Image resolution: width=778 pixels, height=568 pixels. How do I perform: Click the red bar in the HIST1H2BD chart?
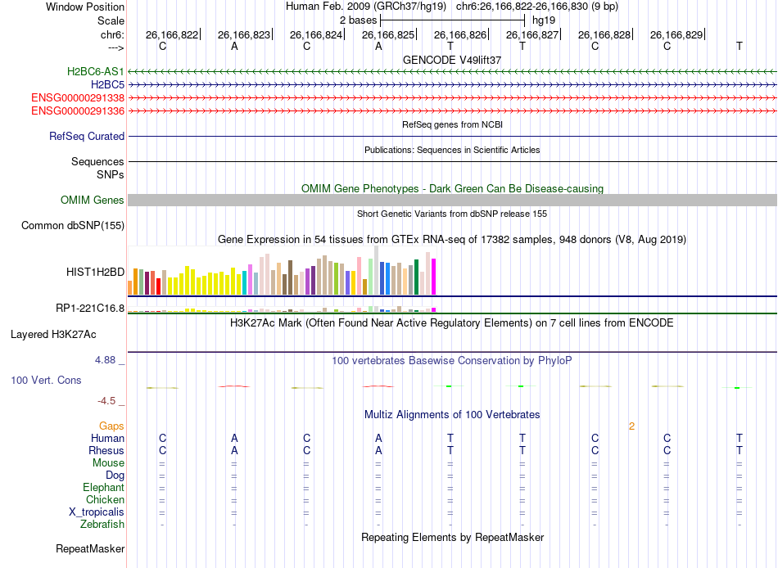point(158,286)
